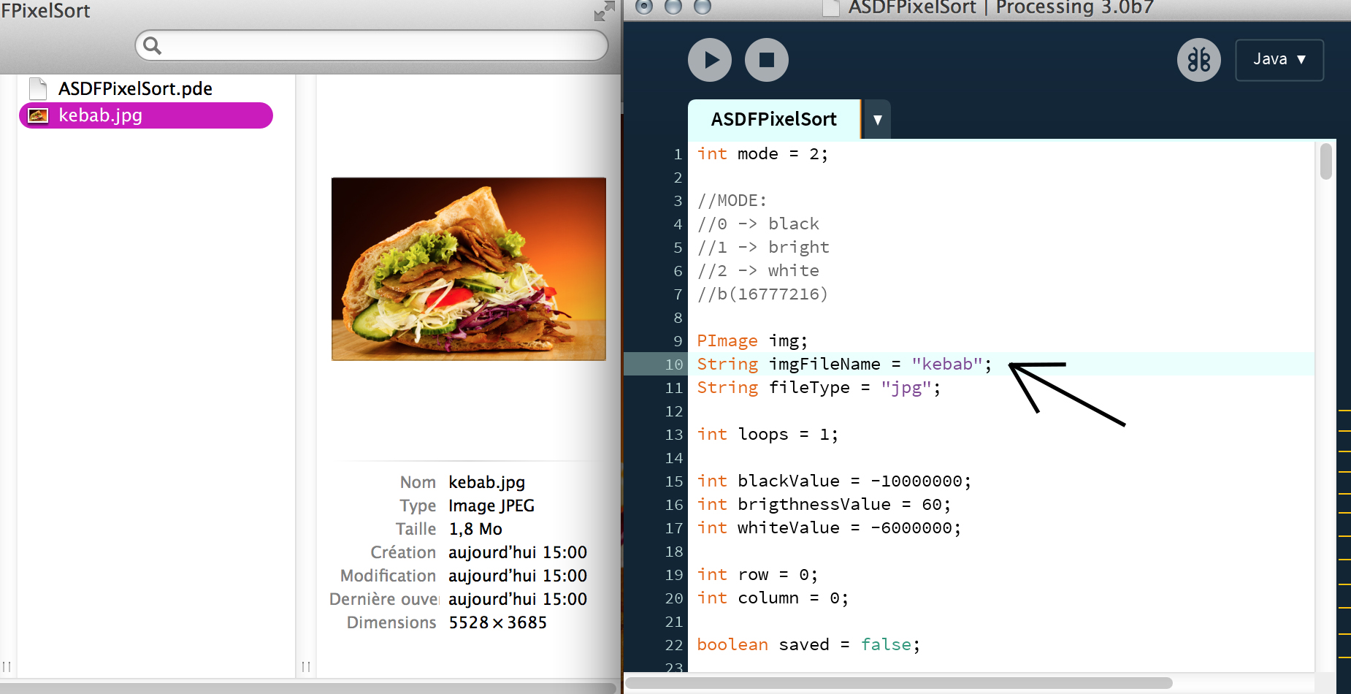Click the kebab preview thumbnail
1351x694 pixels.
pyautogui.click(x=469, y=269)
